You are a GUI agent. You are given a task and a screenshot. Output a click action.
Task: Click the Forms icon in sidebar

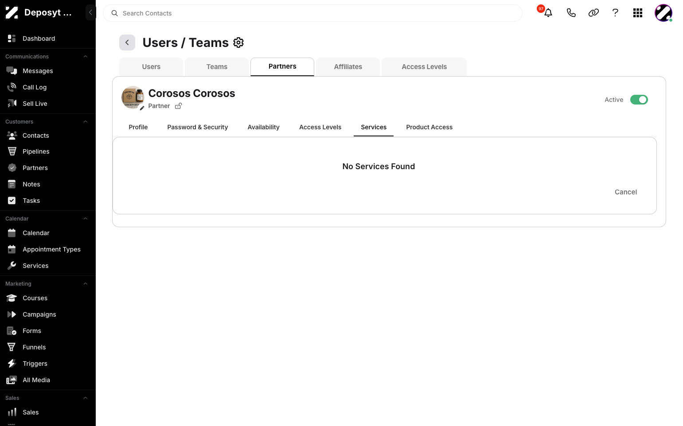point(12,331)
